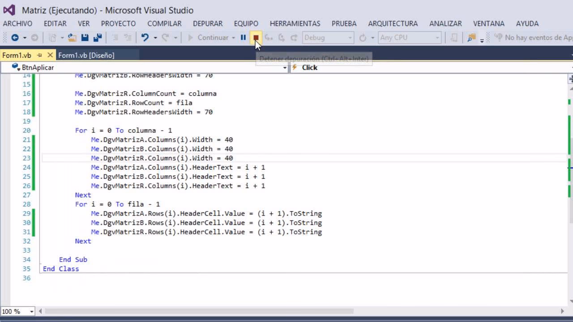This screenshot has height=322, width=573.
Task: Click the Stop Debugging red square icon
Action: (256, 38)
